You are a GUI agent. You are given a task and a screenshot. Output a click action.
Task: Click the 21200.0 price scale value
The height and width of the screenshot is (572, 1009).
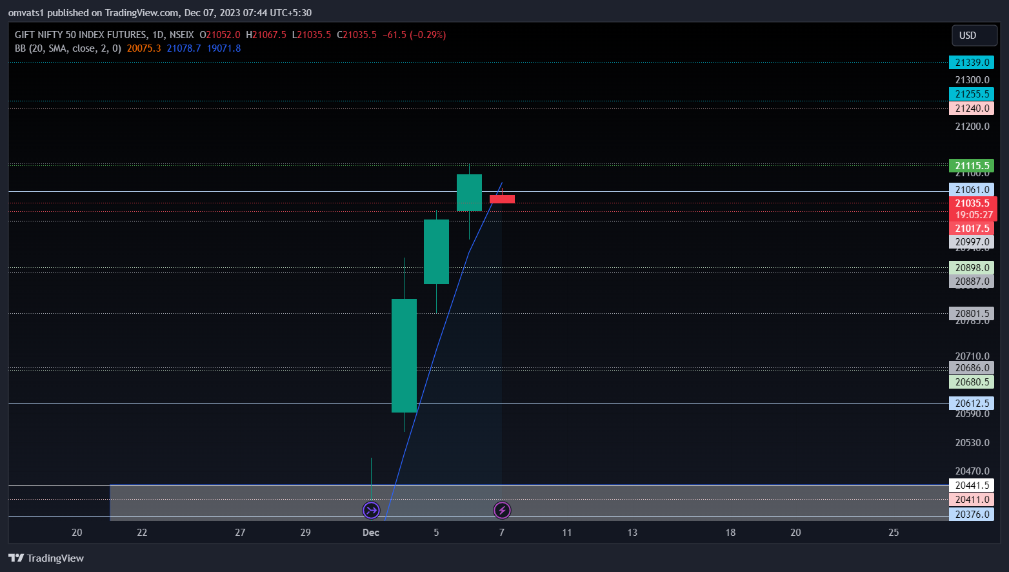972,127
